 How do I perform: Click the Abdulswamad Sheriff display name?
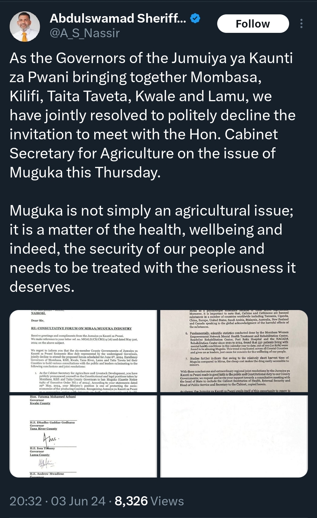[118, 18]
